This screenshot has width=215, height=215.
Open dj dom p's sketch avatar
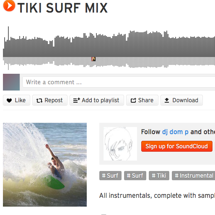pyautogui.click(x=120, y=144)
